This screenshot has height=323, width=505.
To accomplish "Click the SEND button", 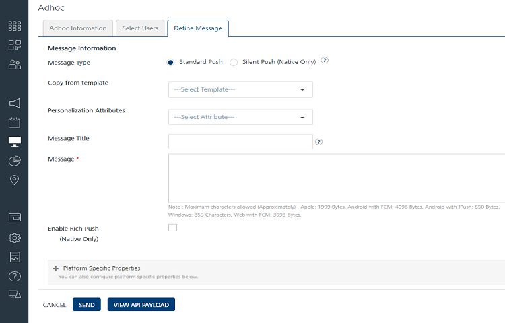I will pyautogui.click(x=86, y=305).
